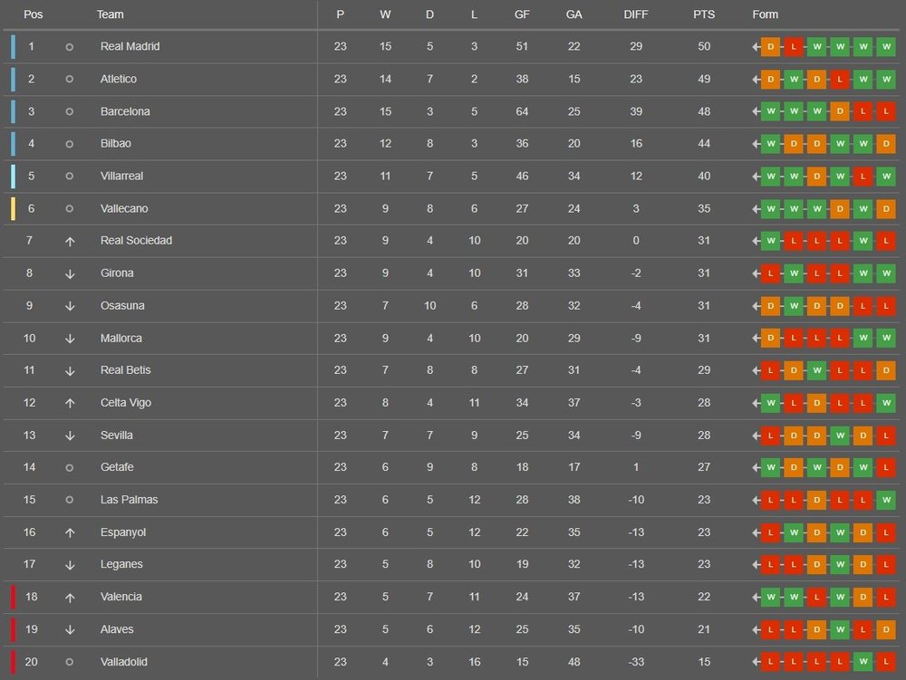
Task: Click the circle indicator next to Real Madrid
Action: pyautogui.click(x=70, y=47)
